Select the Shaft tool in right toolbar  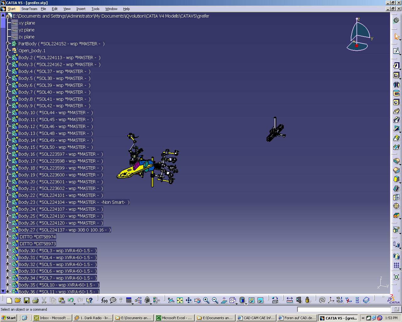click(396, 84)
